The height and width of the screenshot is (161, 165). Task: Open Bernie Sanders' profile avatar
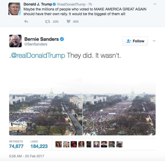(x=15, y=41)
